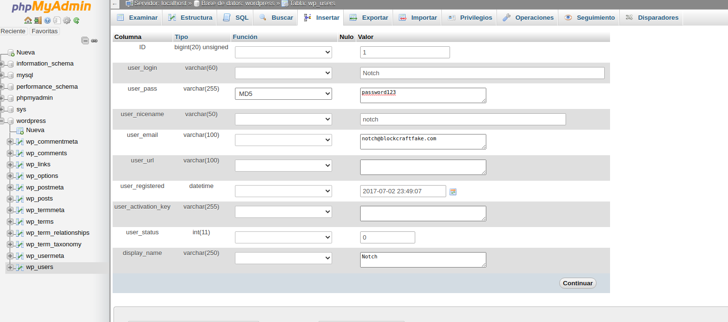Click the Continuar button
Image resolution: width=728 pixels, height=322 pixels.
click(x=578, y=283)
